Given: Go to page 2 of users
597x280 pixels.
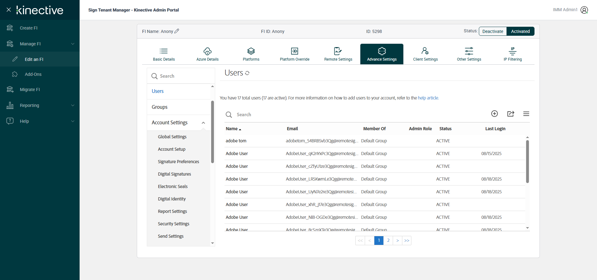Looking at the screenshot, I should pos(388,241).
